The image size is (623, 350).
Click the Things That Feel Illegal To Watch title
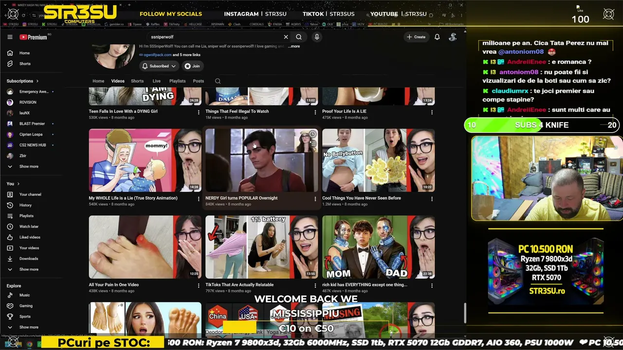pyautogui.click(x=237, y=111)
